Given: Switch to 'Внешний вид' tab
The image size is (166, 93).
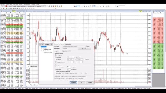Looking at the screenshot, I should (67, 44).
